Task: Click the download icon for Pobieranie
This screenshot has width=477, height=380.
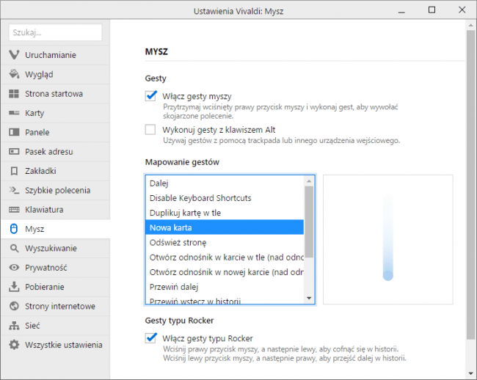Action: 14,287
